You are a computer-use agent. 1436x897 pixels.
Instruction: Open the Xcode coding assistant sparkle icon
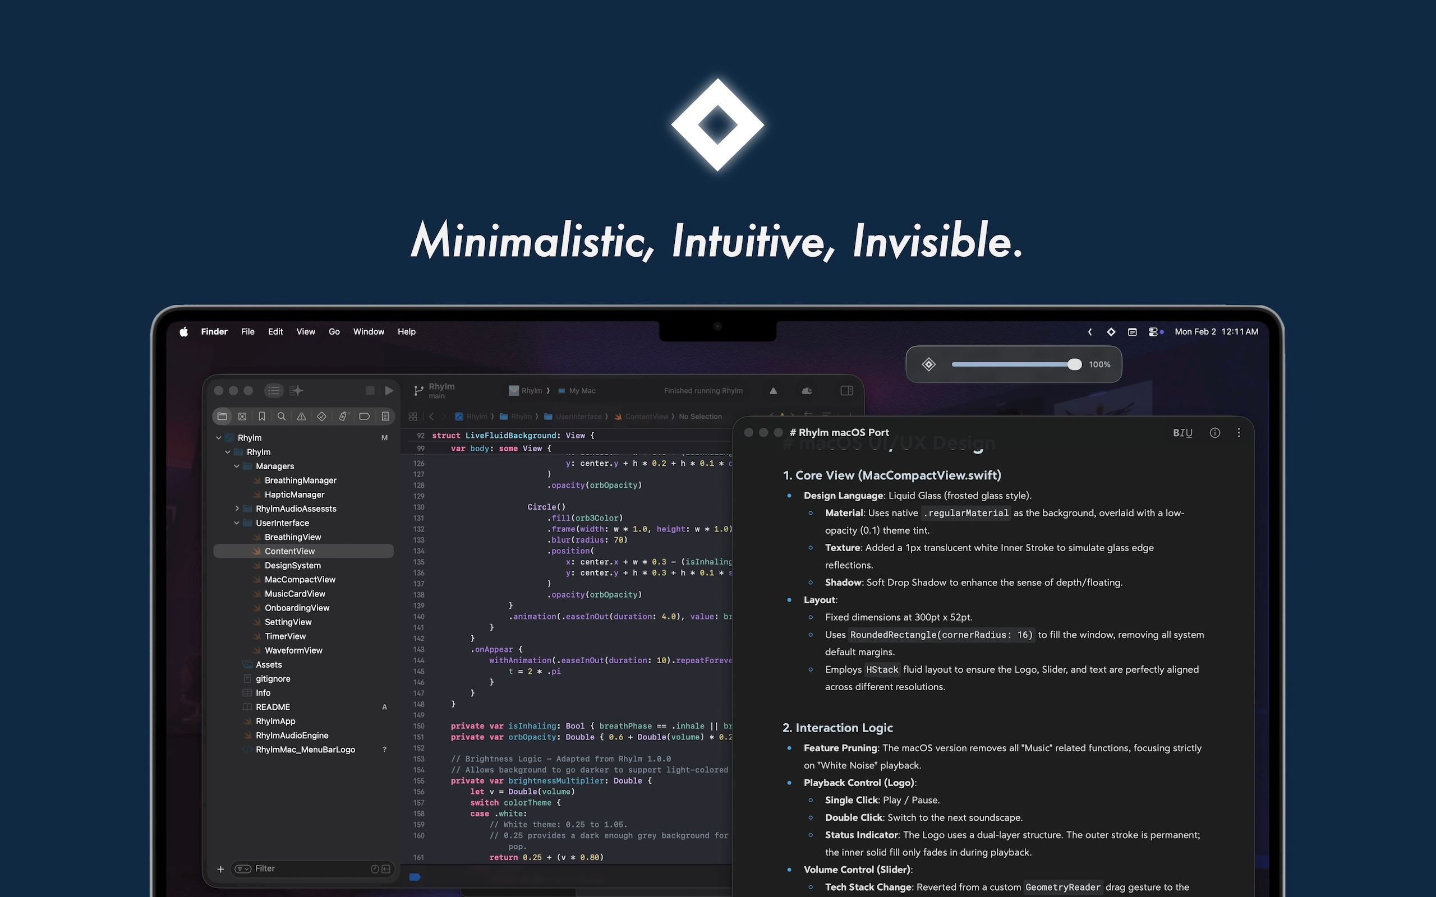296,390
